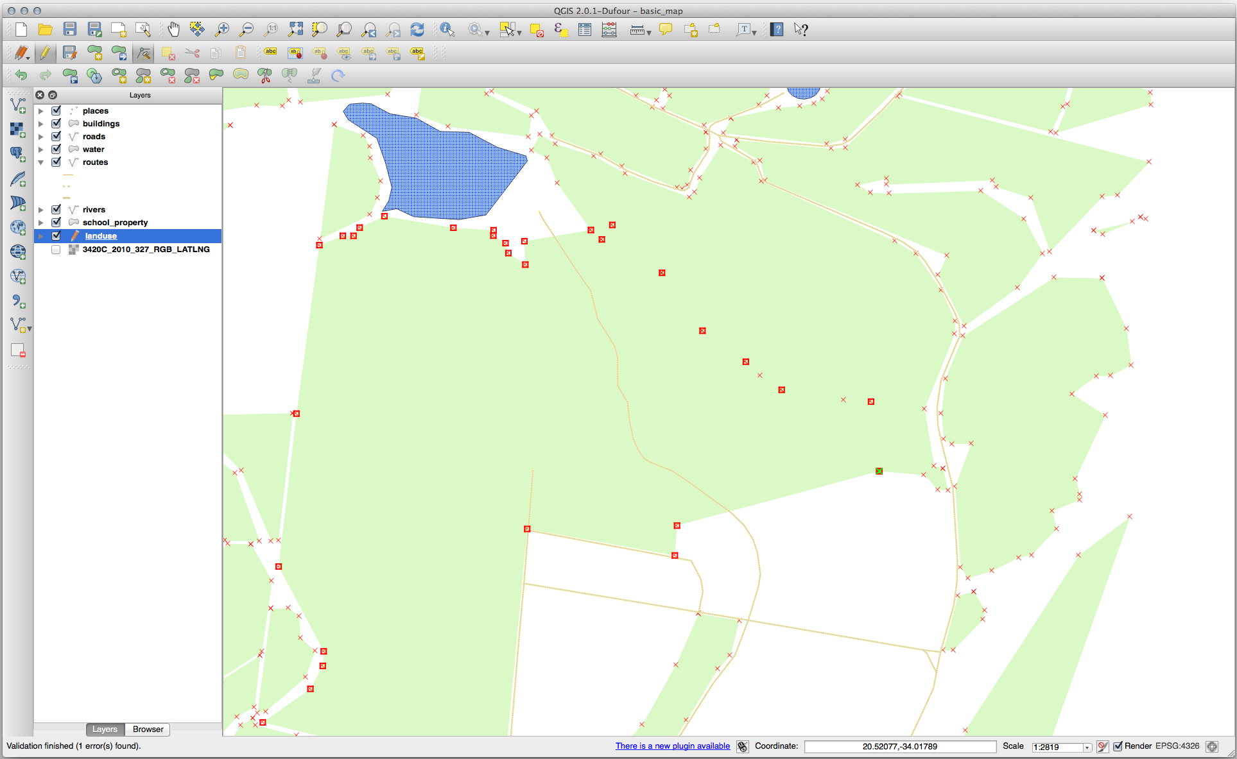Select the Split Features scissors tool
Image resolution: width=1237 pixels, height=759 pixels.
tap(264, 76)
